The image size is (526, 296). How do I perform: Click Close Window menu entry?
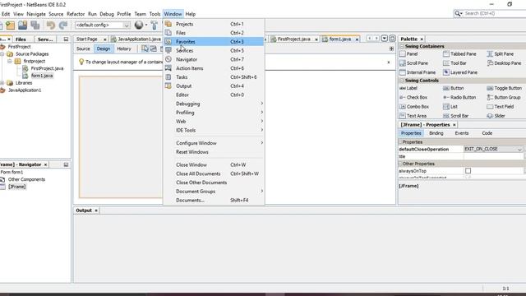pos(214,164)
